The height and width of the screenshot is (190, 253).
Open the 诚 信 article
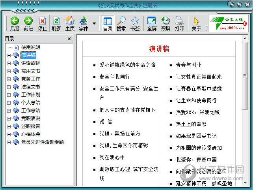tap(106, 122)
